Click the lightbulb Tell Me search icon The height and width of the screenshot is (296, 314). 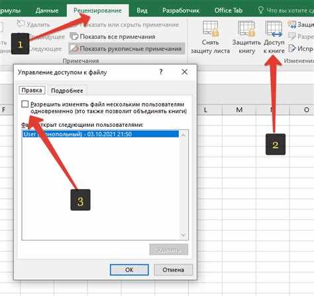point(261,10)
